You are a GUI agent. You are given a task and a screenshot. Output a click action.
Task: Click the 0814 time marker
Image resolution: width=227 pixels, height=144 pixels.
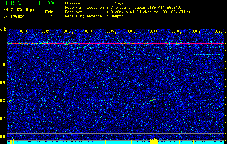pyautogui.click(x=88, y=31)
